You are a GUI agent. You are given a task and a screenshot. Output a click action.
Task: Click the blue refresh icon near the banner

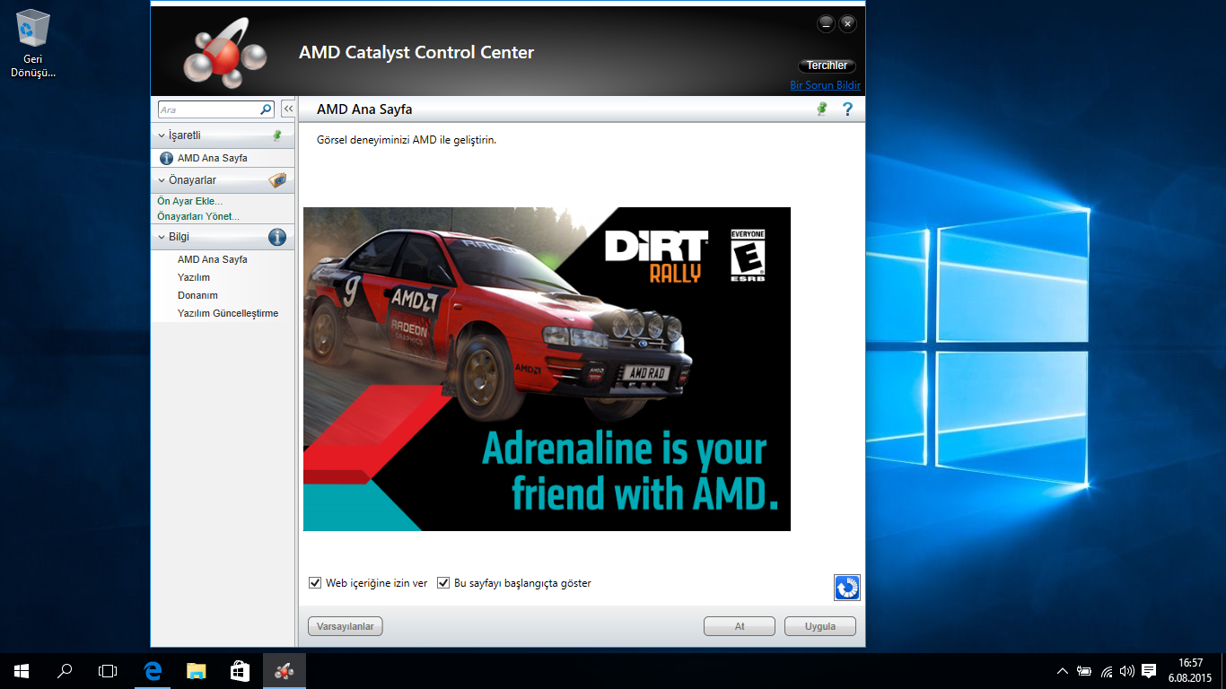[x=847, y=588]
